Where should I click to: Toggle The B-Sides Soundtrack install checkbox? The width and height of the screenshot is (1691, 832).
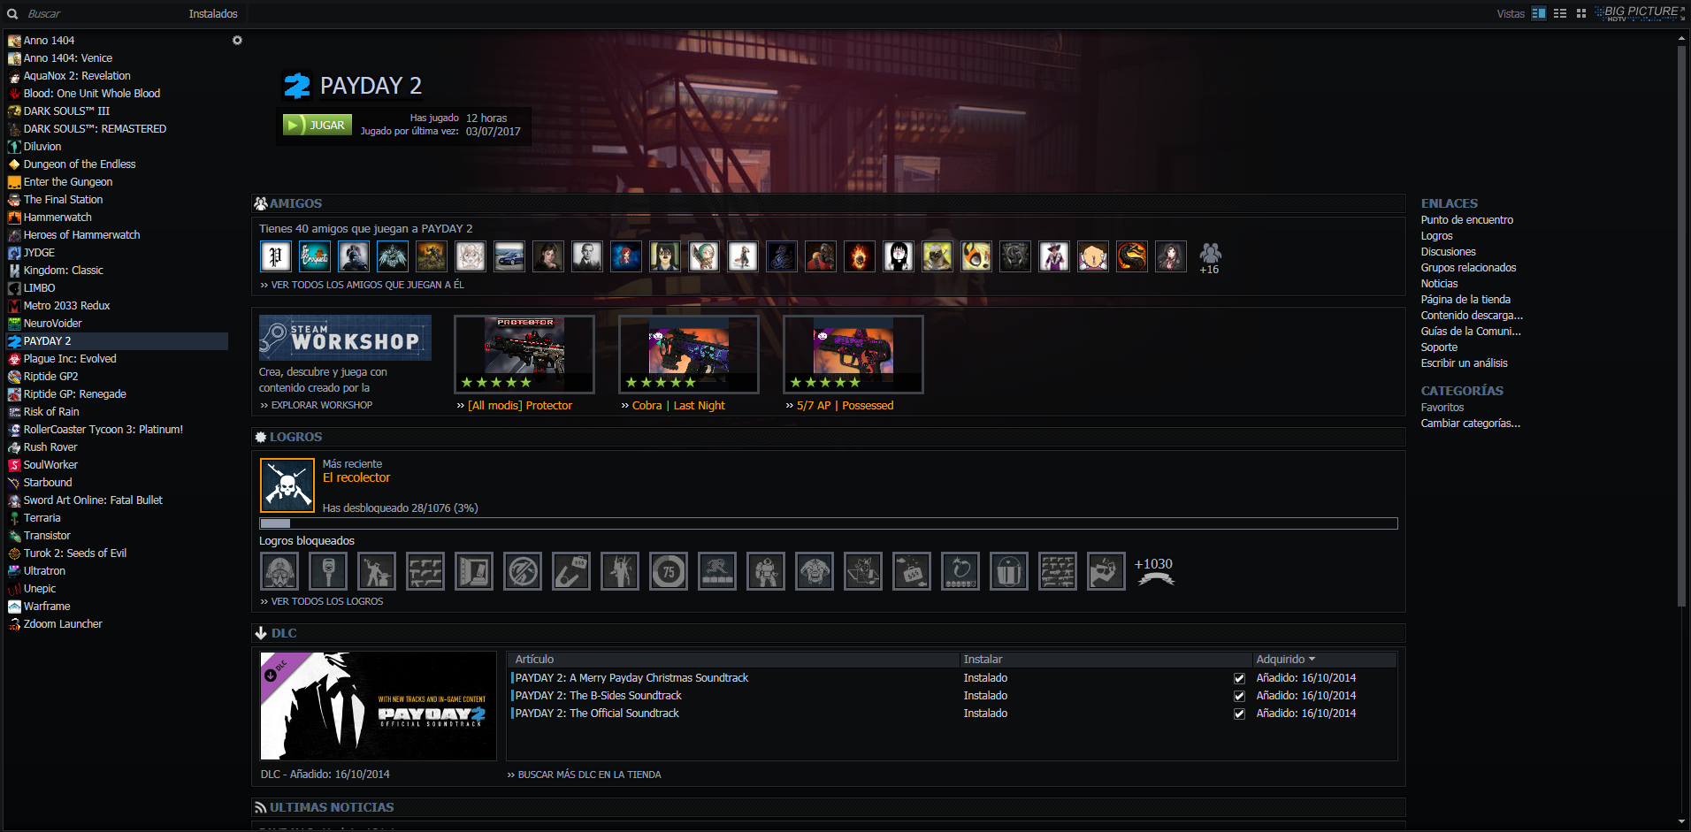coord(1239,696)
